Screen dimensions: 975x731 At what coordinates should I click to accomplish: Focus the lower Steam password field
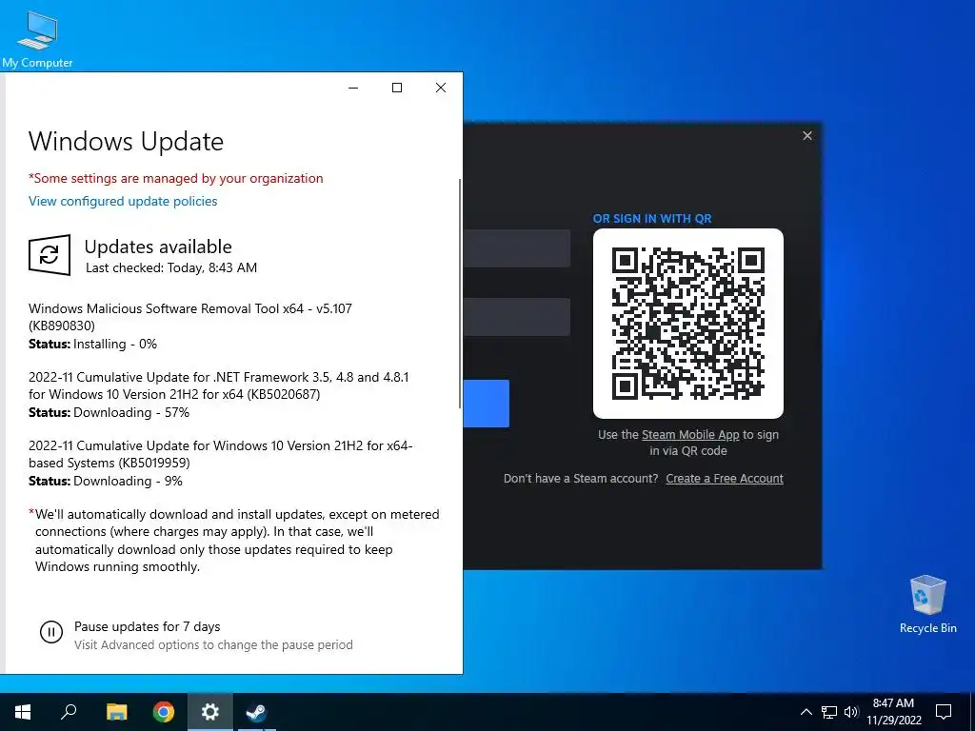[517, 317]
